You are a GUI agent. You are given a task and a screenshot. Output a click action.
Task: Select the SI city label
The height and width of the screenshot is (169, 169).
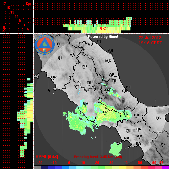60,58
